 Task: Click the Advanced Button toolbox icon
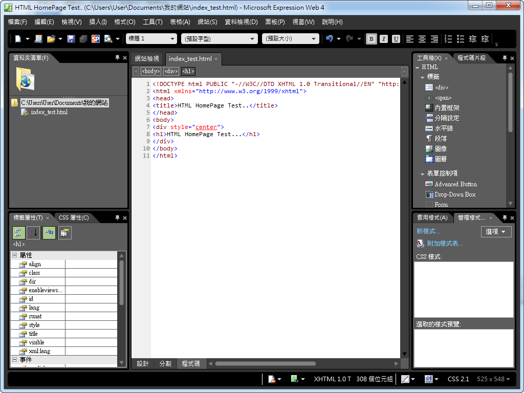click(x=429, y=184)
